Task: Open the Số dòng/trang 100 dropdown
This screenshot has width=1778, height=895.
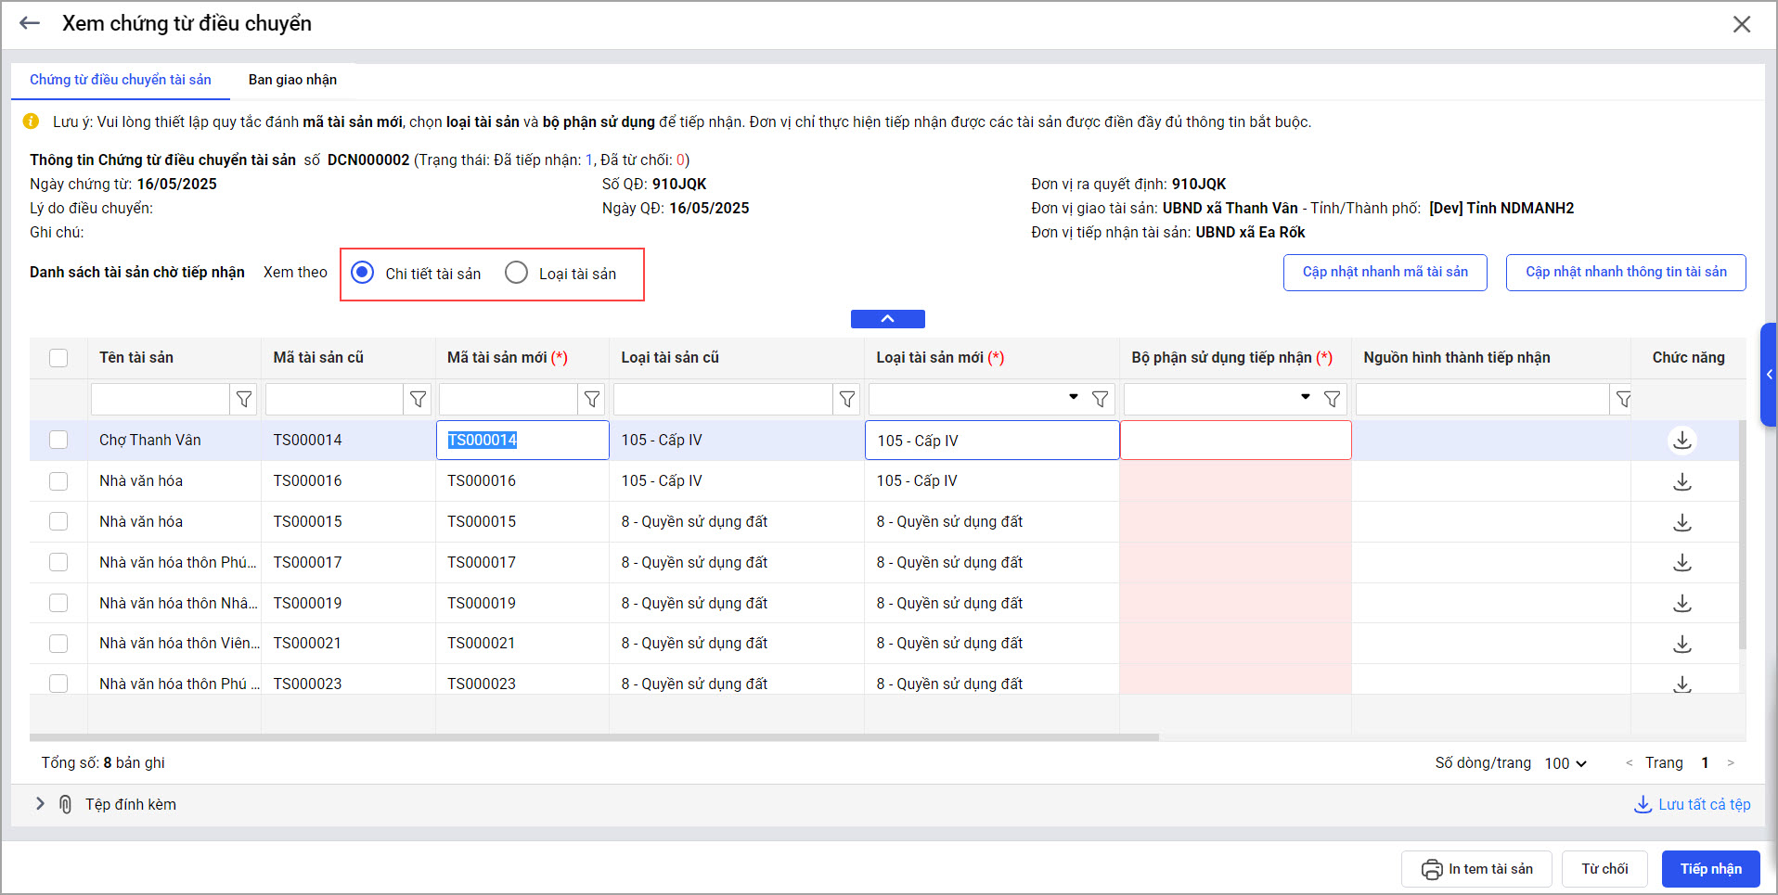Action: [x=1565, y=763]
